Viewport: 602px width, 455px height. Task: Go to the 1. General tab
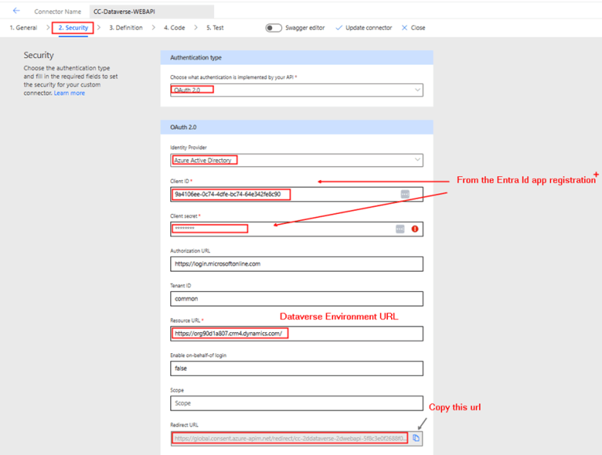[23, 27]
